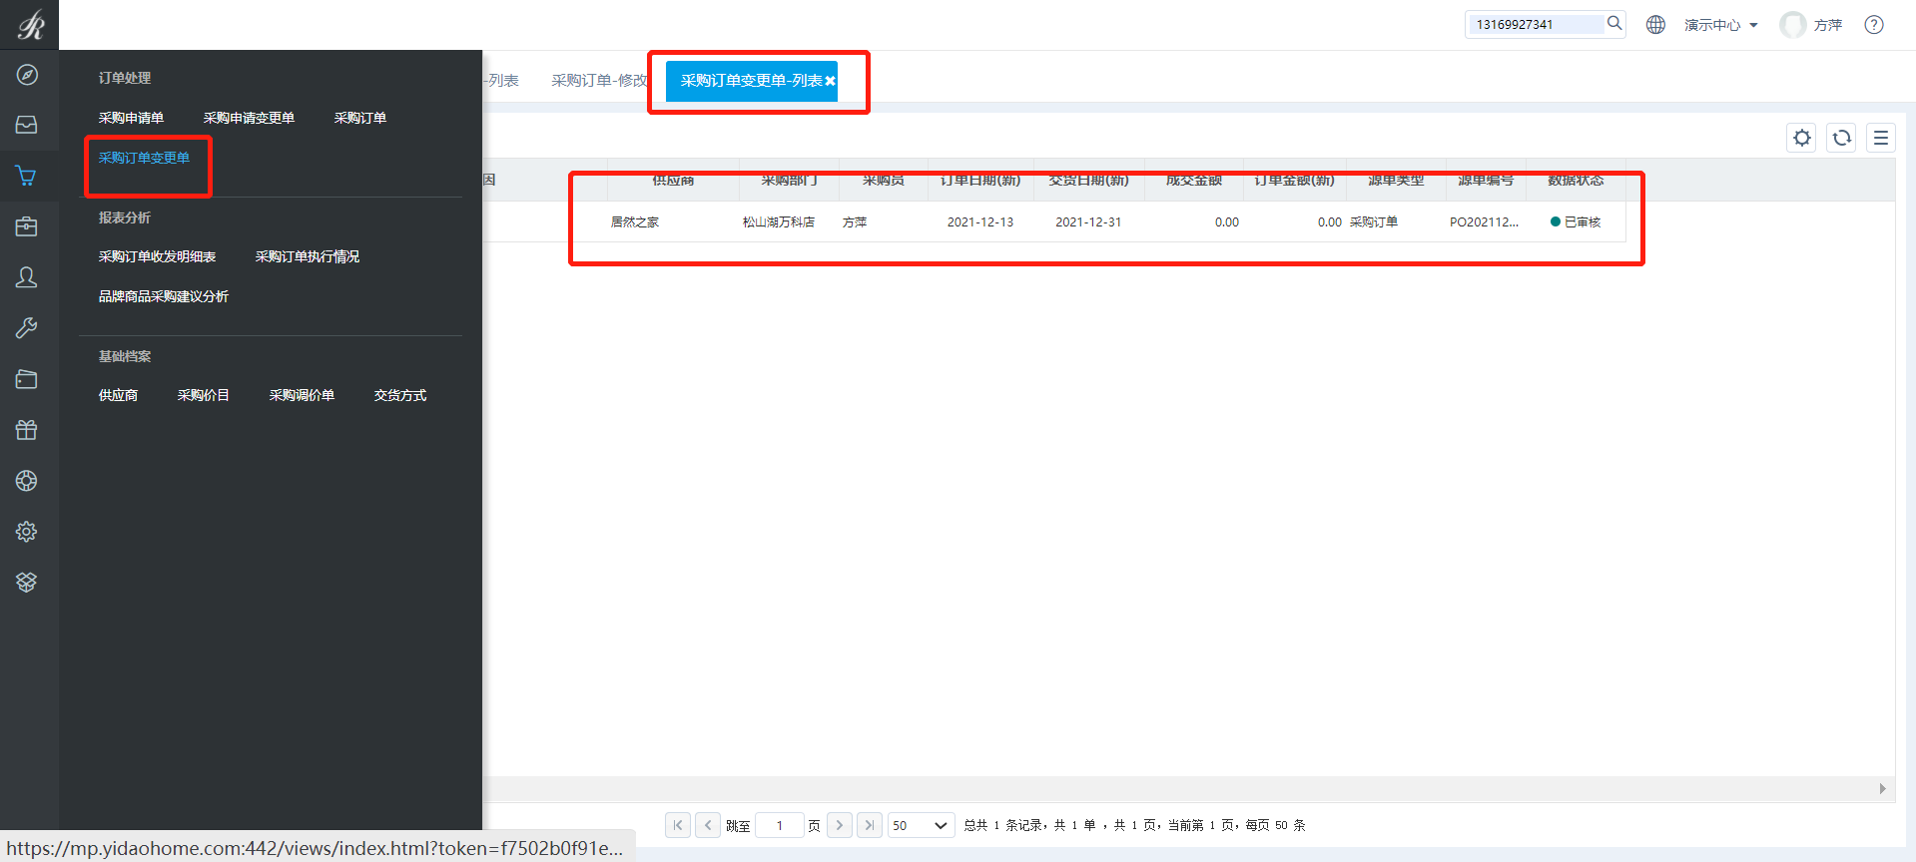Click the page number jump field
The image size is (1916, 862).
coord(780,825)
